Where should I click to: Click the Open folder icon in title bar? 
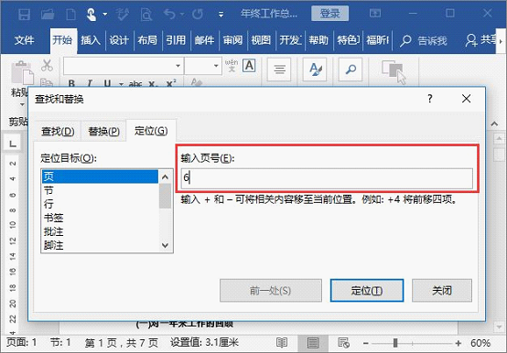[x=48, y=15]
